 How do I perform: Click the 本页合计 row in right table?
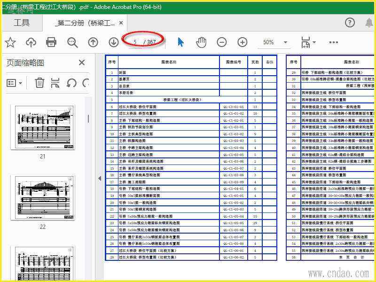(330, 257)
